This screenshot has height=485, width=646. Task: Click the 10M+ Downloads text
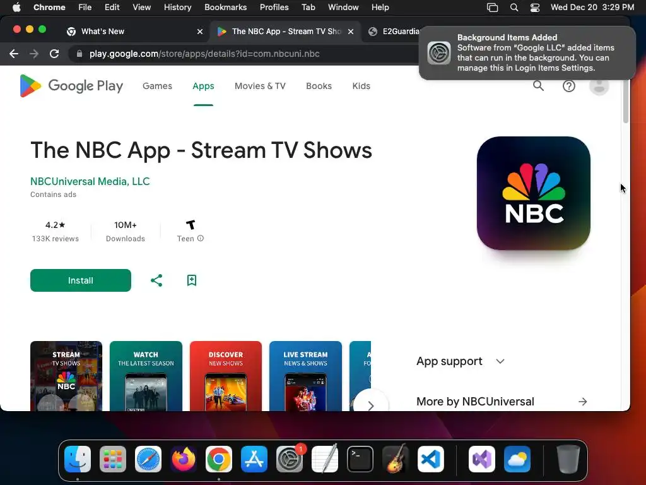coord(126,231)
